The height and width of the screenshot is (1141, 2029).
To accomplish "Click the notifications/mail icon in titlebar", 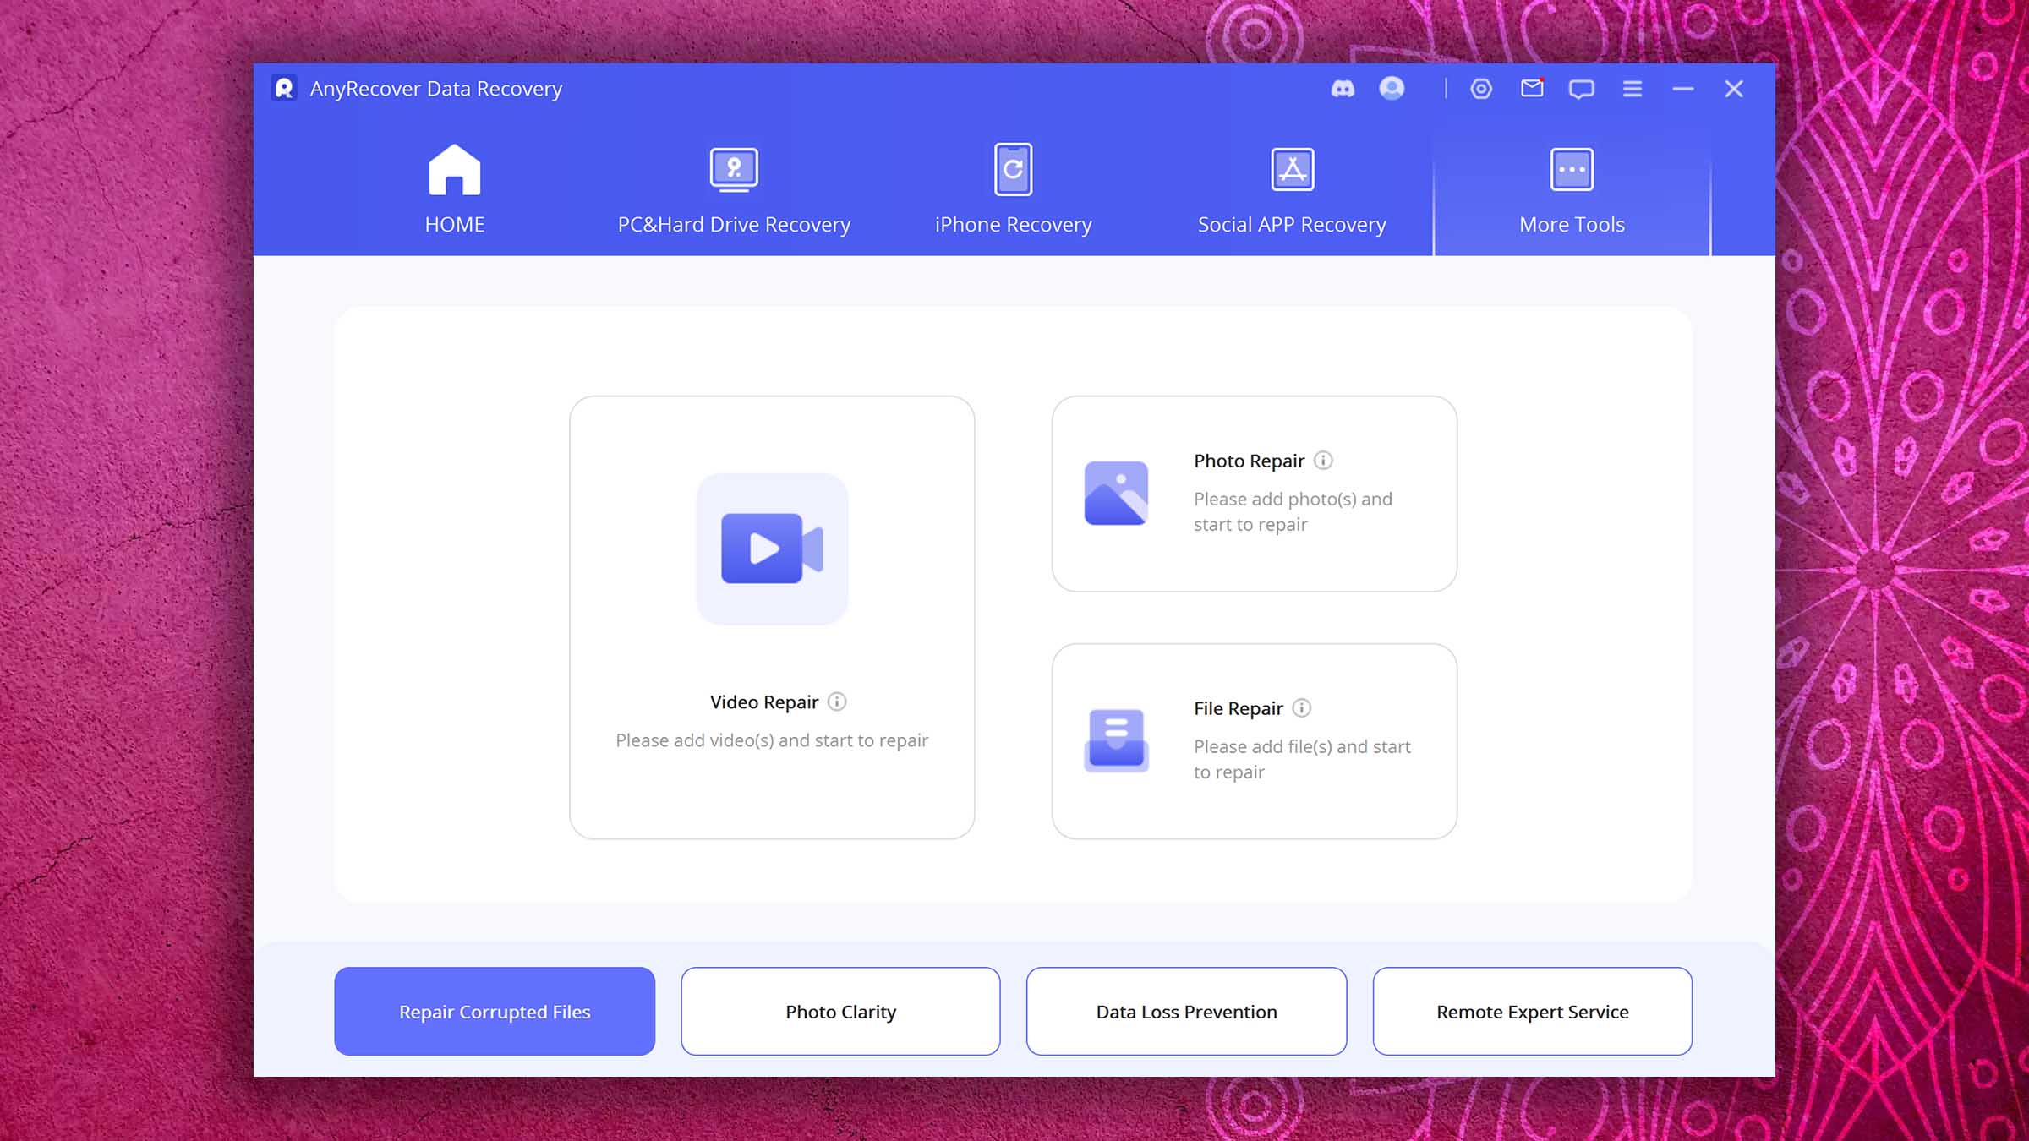I will click(1532, 88).
